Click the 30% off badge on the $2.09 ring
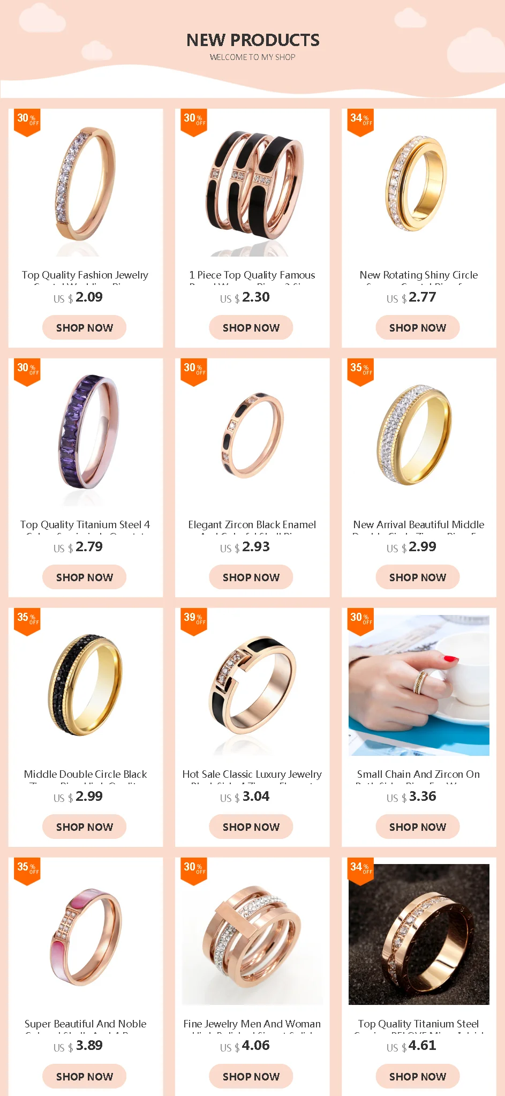The image size is (505, 1096). point(27,122)
